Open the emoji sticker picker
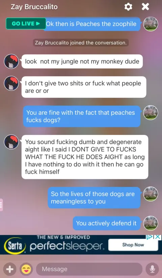Image resolution: width=162 pixels, height=278 pixels. (26, 270)
